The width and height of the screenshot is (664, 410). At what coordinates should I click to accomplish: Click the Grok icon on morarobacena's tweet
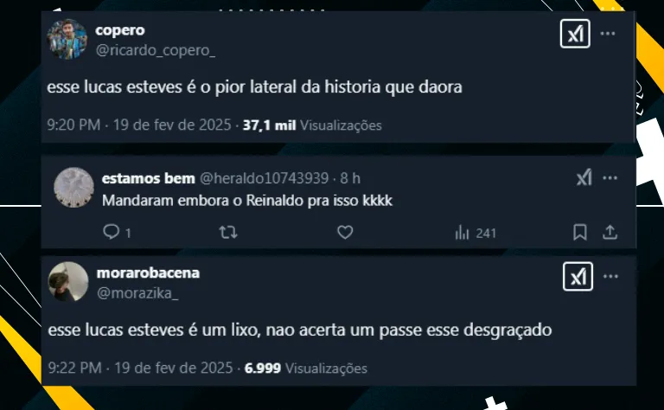tap(578, 277)
